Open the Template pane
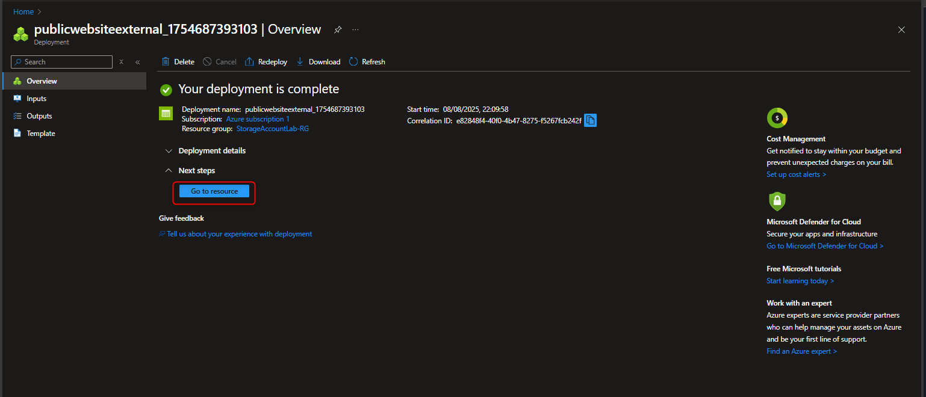The image size is (926, 397). [40, 133]
